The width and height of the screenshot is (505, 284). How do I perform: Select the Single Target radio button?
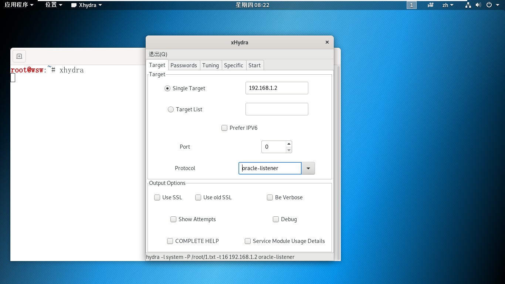(x=167, y=88)
